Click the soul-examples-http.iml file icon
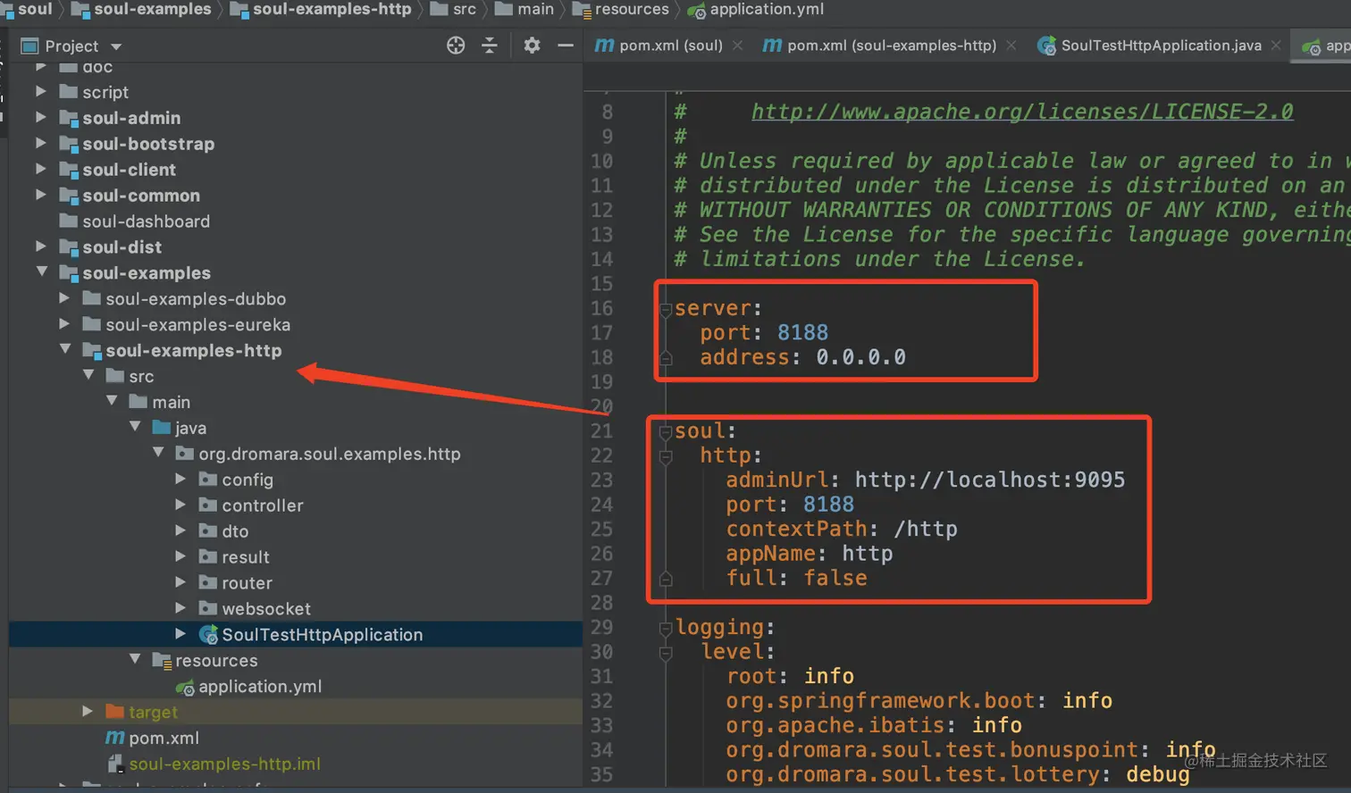This screenshot has width=1351, height=793. coord(115,764)
